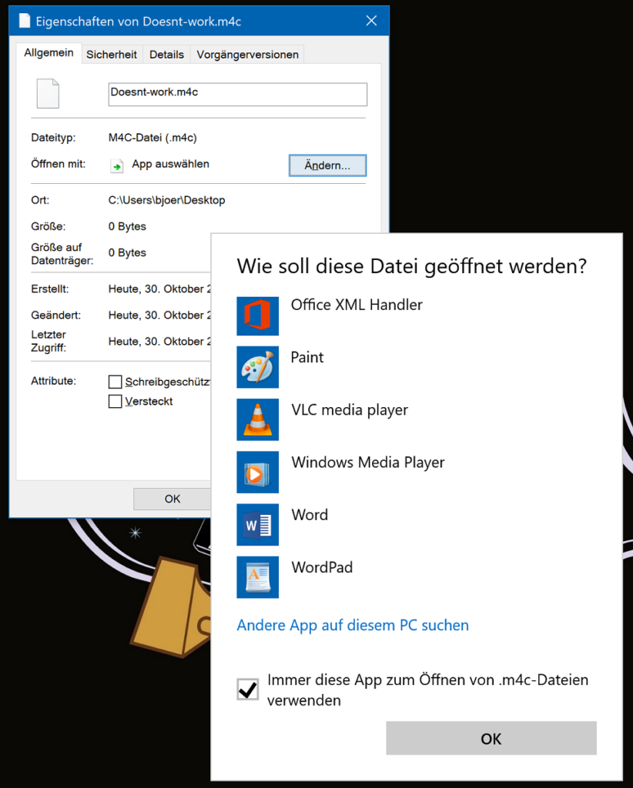The height and width of the screenshot is (788, 633).
Task: Open the Vorgängerversionen tab
Action: (247, 55)
